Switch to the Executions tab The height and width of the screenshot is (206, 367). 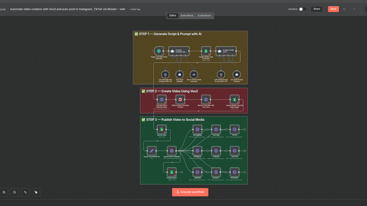point(187,16)
